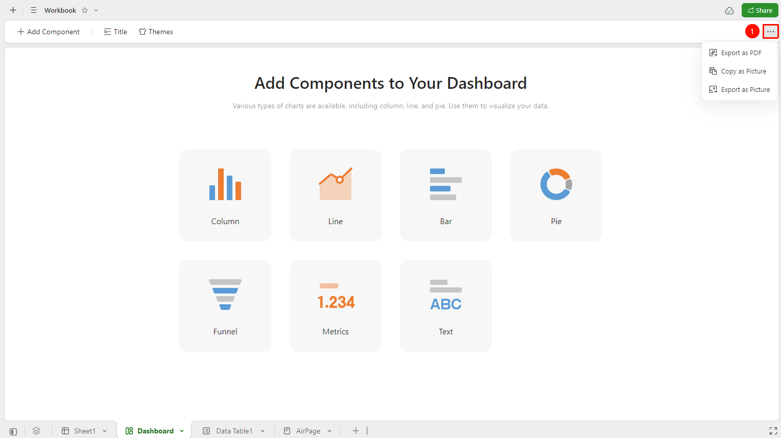Choose the Funnel chart component
The image size is (781, 438).
pyautogui.click(x=225, y=306)
